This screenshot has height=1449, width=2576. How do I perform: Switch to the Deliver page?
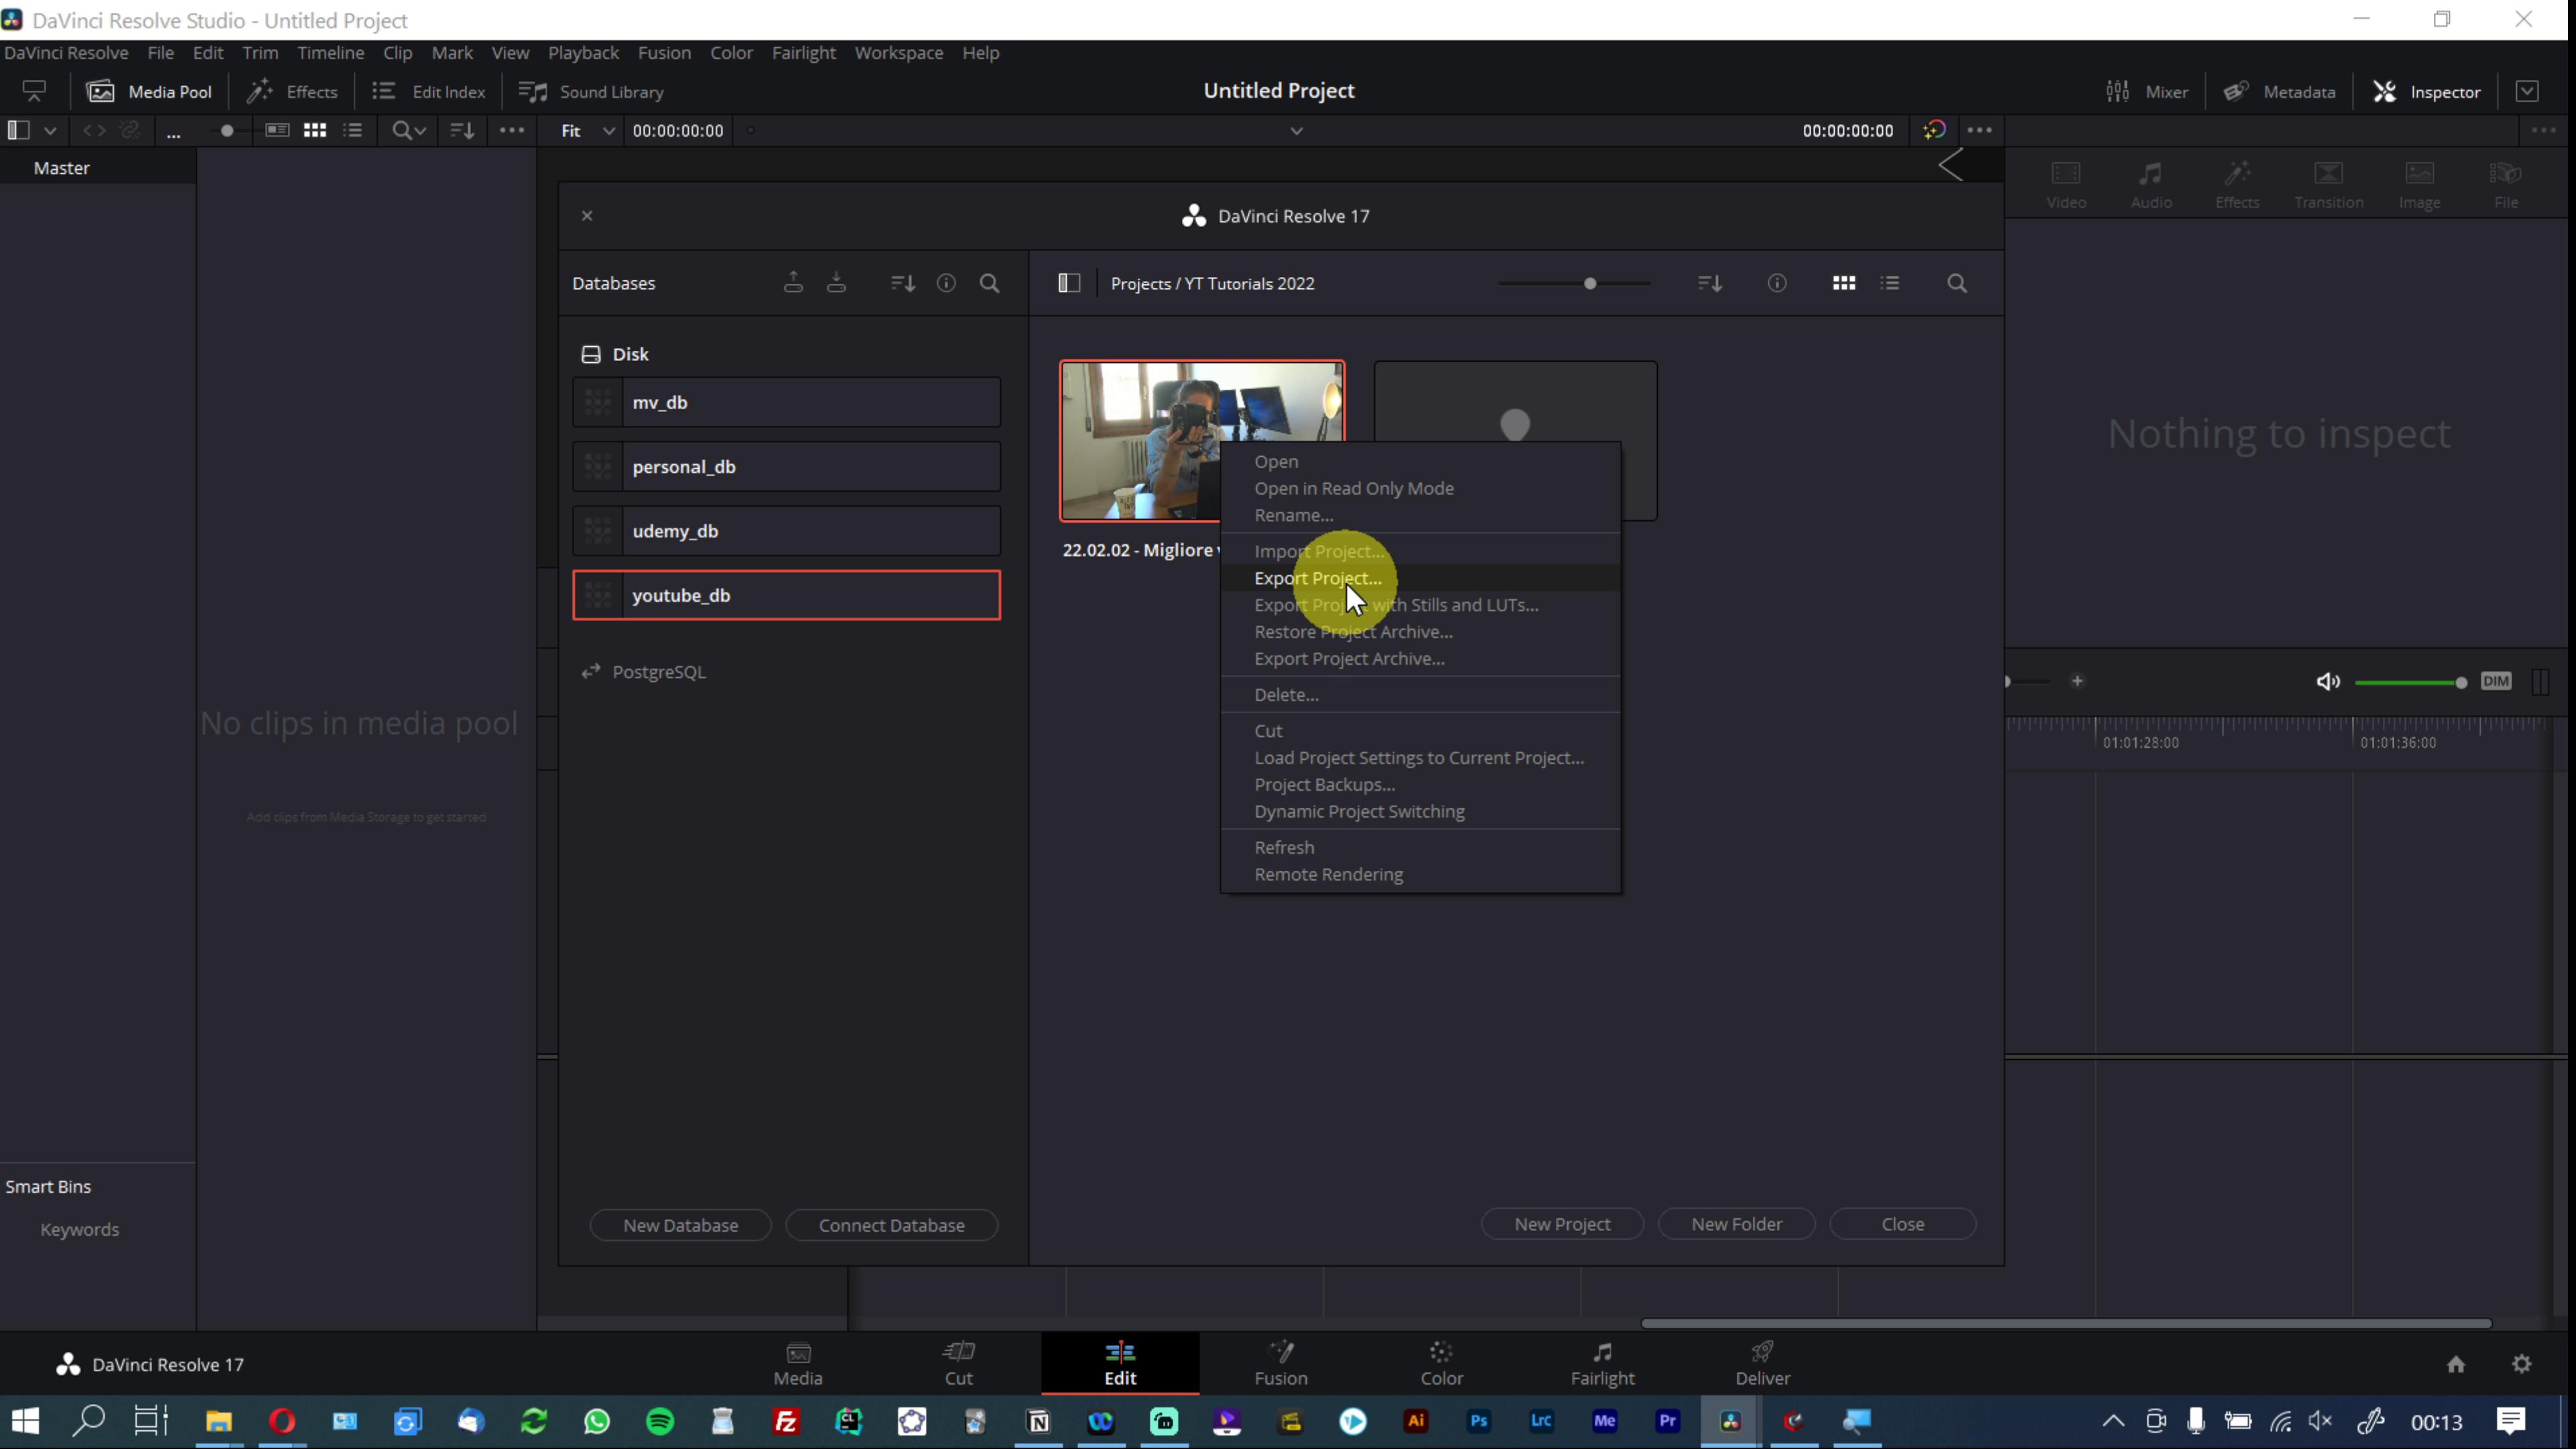pyautogui.click(x=1762, y=1363)
